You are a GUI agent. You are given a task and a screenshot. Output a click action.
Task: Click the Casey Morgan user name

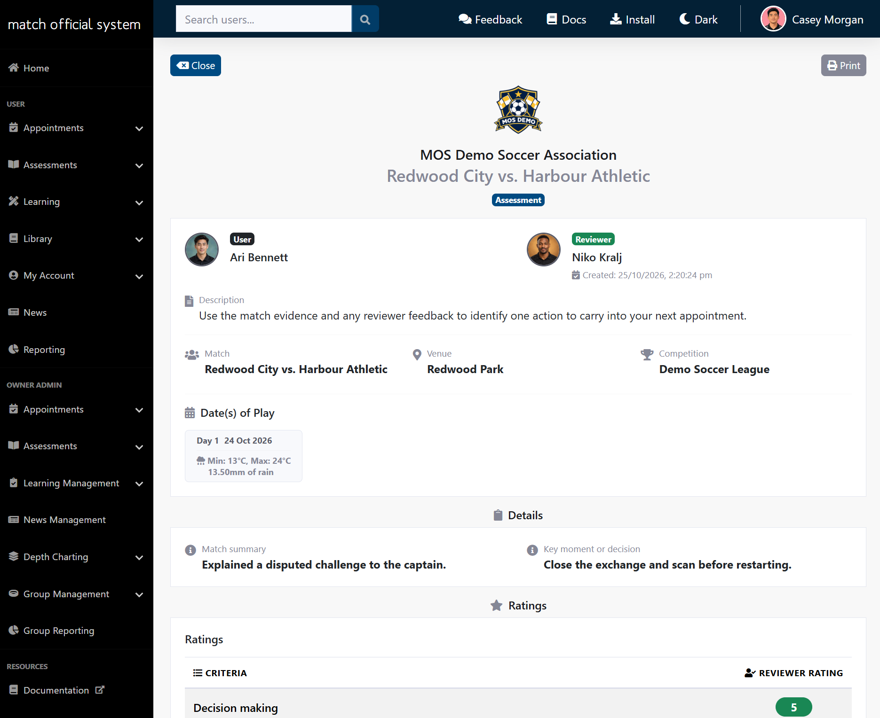(827, 19)
